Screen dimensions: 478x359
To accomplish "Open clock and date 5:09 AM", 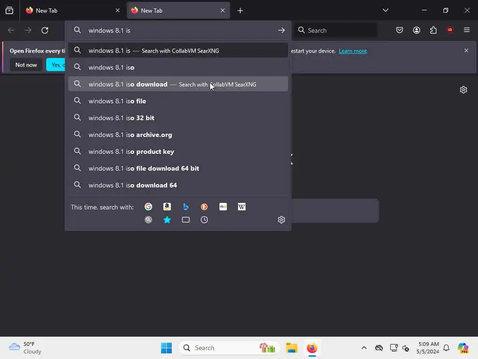I will click(428, 348).
